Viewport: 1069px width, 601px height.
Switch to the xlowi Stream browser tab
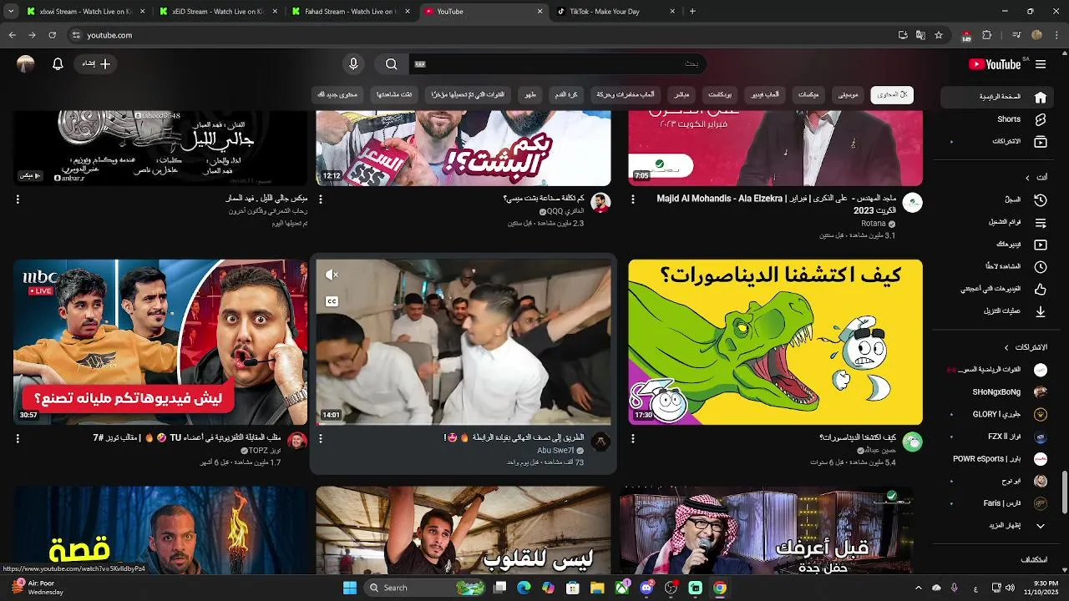pyautogui.click(x=84, y=12)
